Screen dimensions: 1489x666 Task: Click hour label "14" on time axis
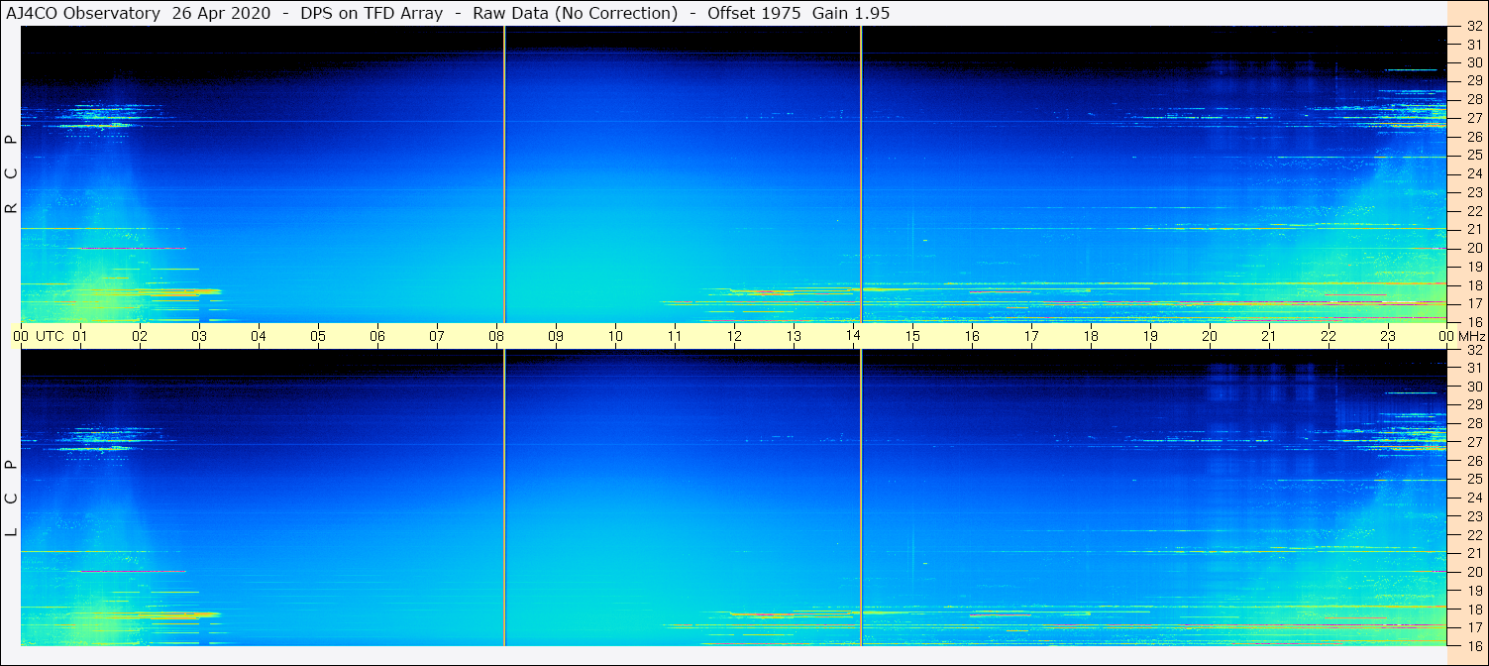point(853,336)
